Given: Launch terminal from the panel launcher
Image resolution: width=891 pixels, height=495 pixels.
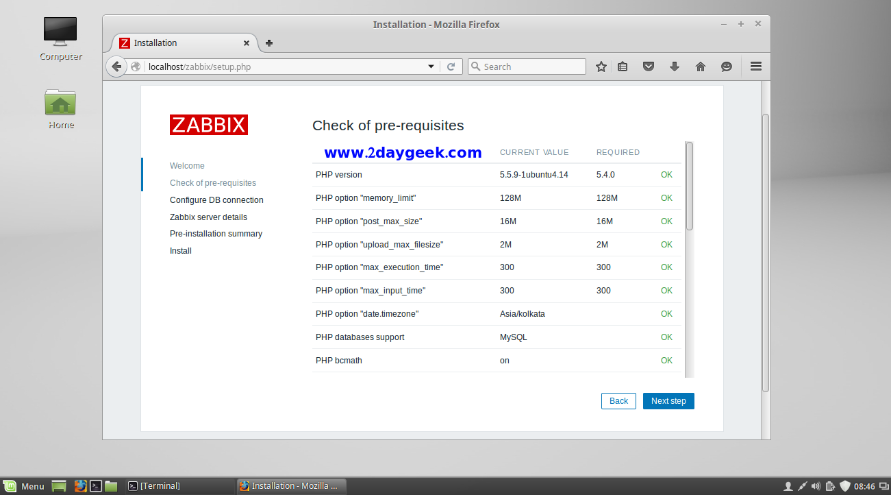Looking at the screenshot, I should click(96, 486).
